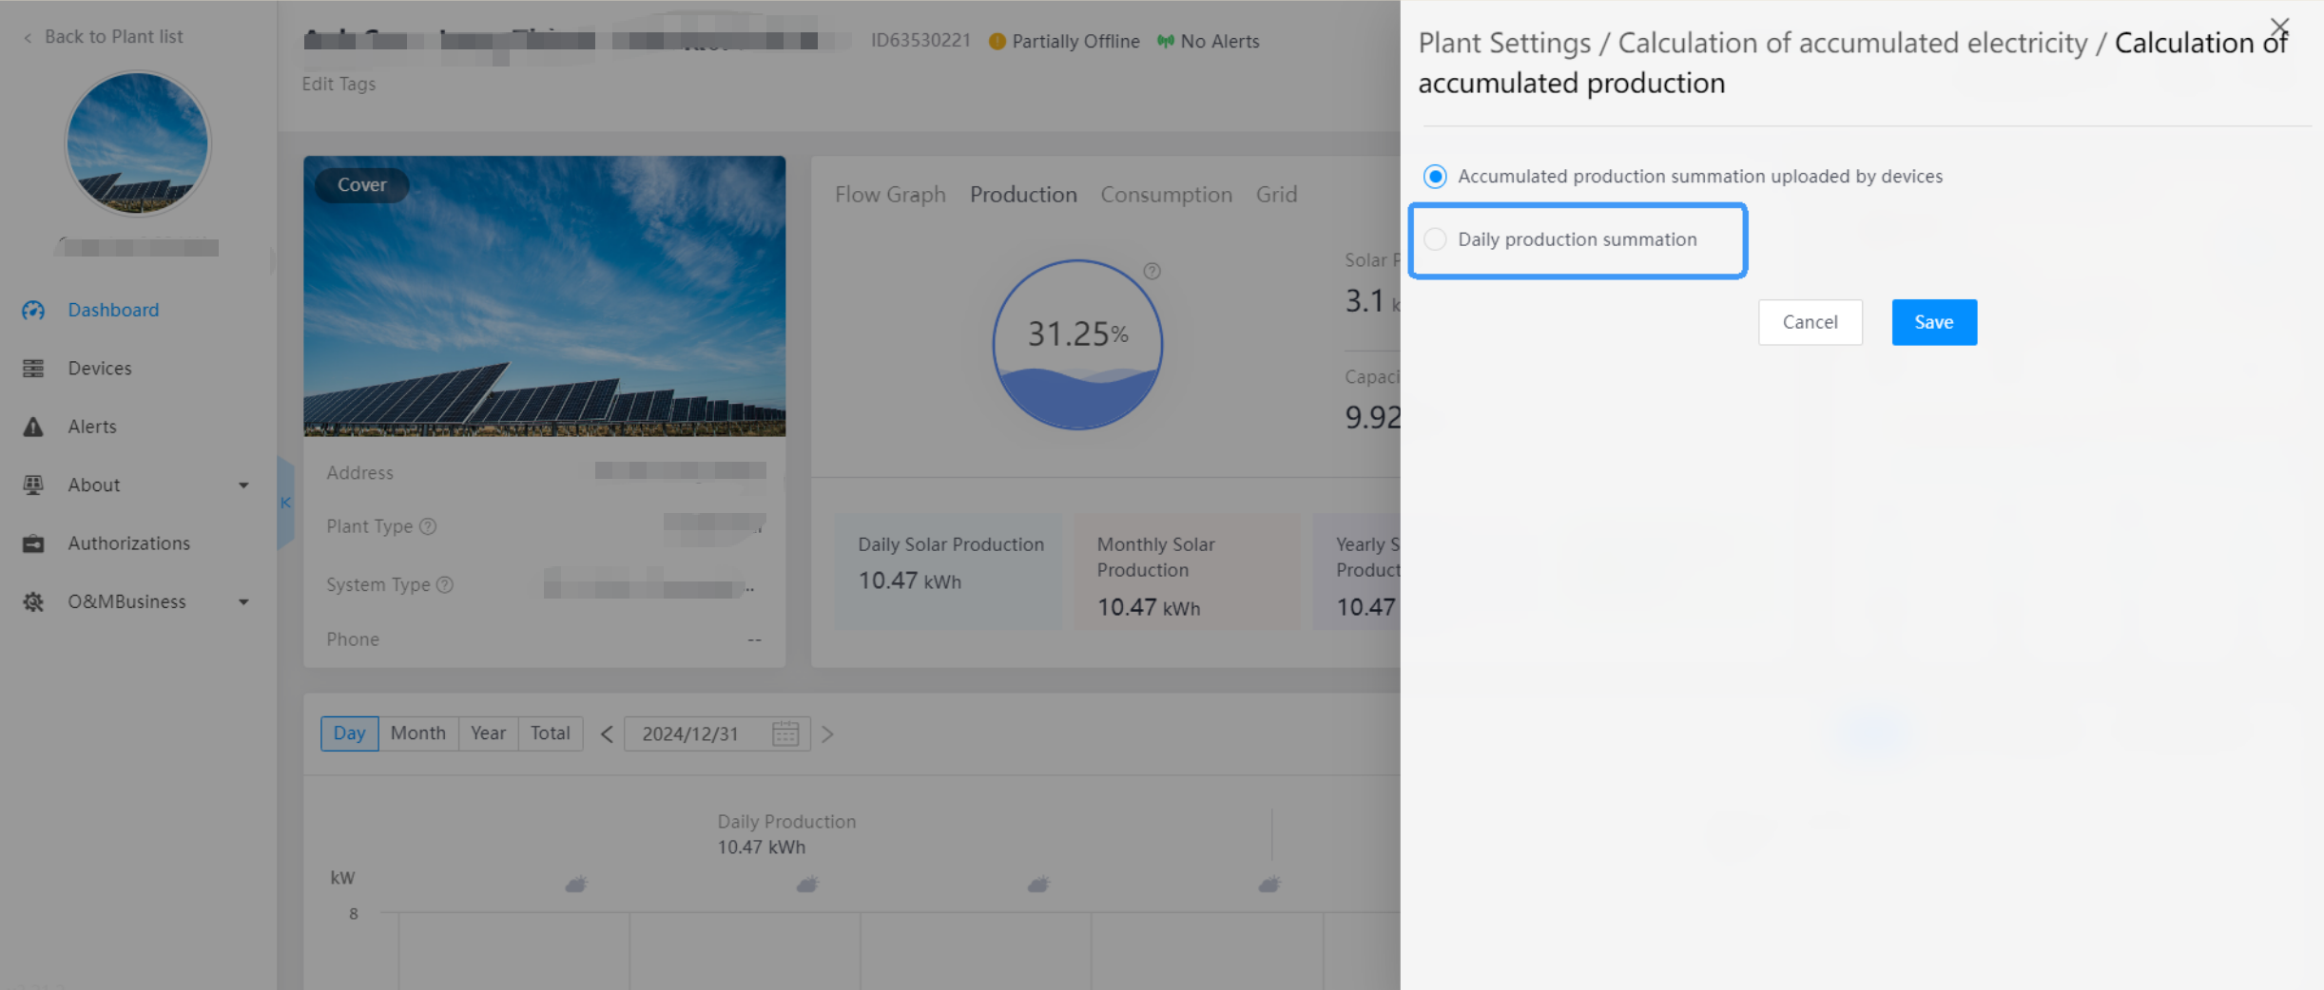
Task: Expand the About menu arrow
Action: 243,485
